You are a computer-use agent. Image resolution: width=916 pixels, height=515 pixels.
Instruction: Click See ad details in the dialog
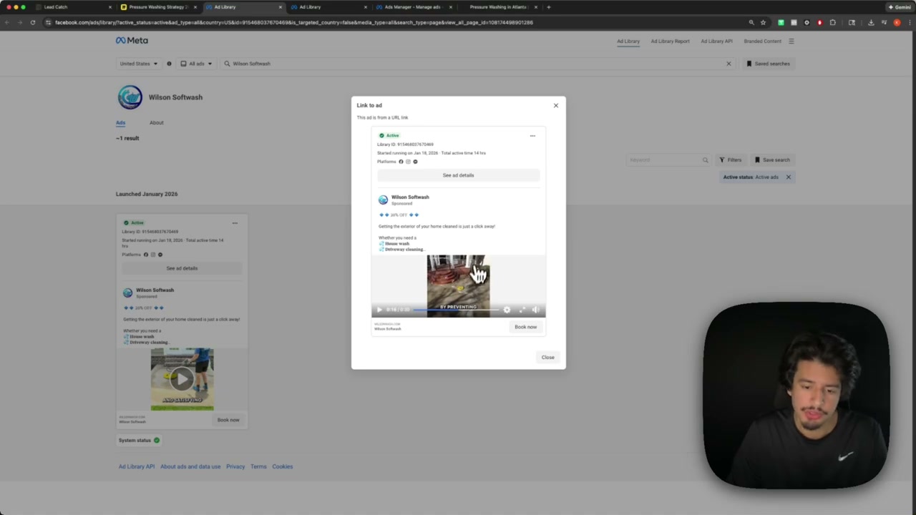[x=458, y=175]
